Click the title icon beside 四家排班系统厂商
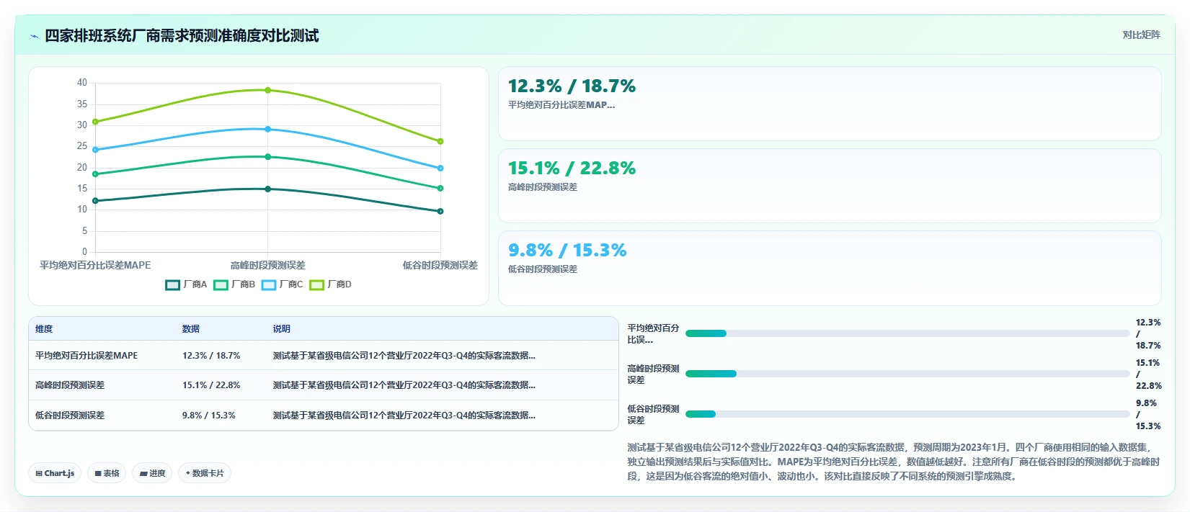The image size is (1190, 512). [x=34, y=36]
